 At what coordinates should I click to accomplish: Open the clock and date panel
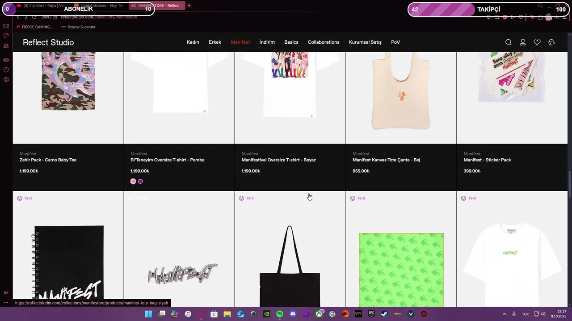559,314
